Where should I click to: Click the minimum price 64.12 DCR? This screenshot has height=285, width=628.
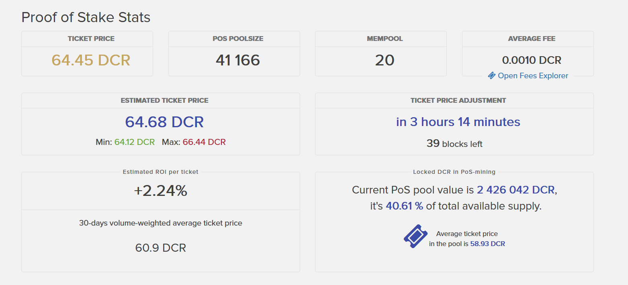(x=135, y=142)
